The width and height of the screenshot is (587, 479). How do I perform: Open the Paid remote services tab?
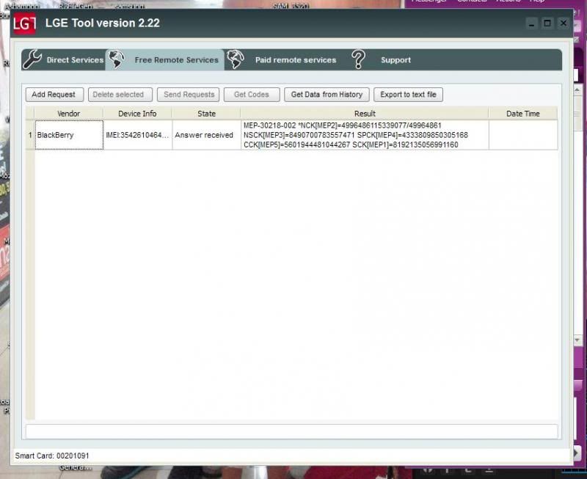tap(285, 60)
